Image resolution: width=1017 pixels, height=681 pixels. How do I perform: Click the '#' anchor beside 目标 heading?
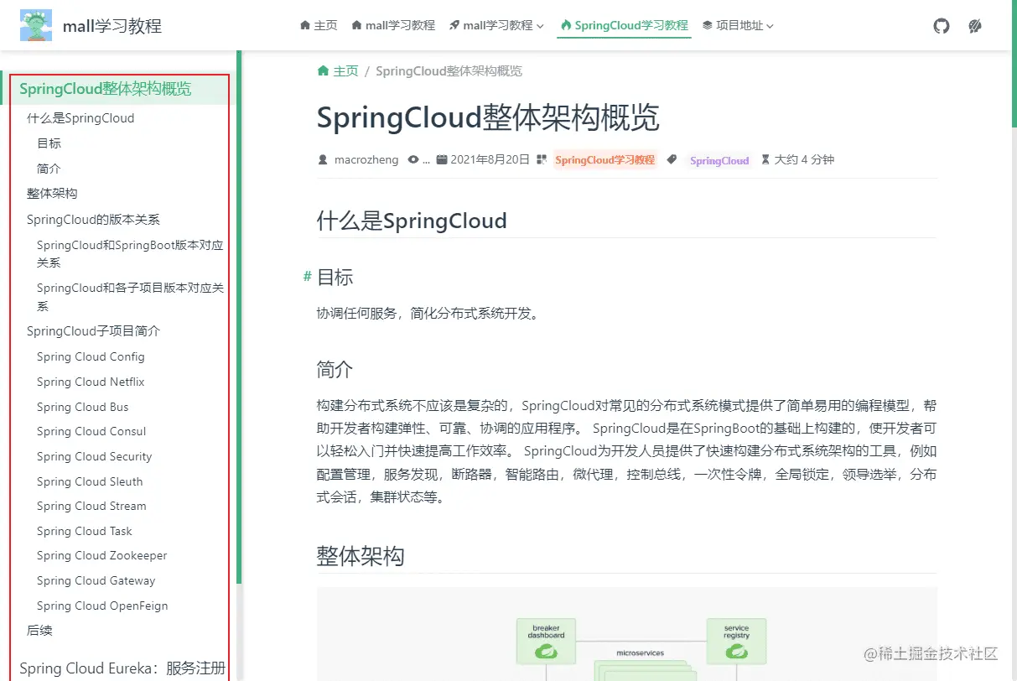pyautogui.click(x=308, y=277)
